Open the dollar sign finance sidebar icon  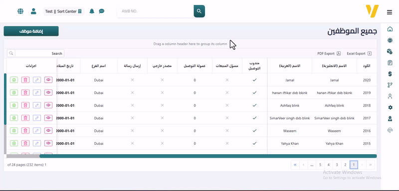coord(390,74)
